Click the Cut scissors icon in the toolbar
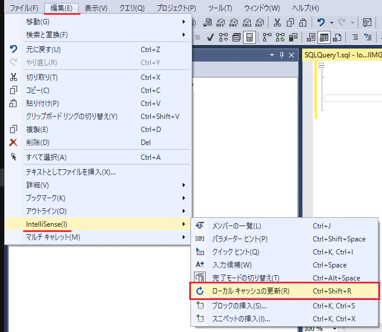 [277, 22]
